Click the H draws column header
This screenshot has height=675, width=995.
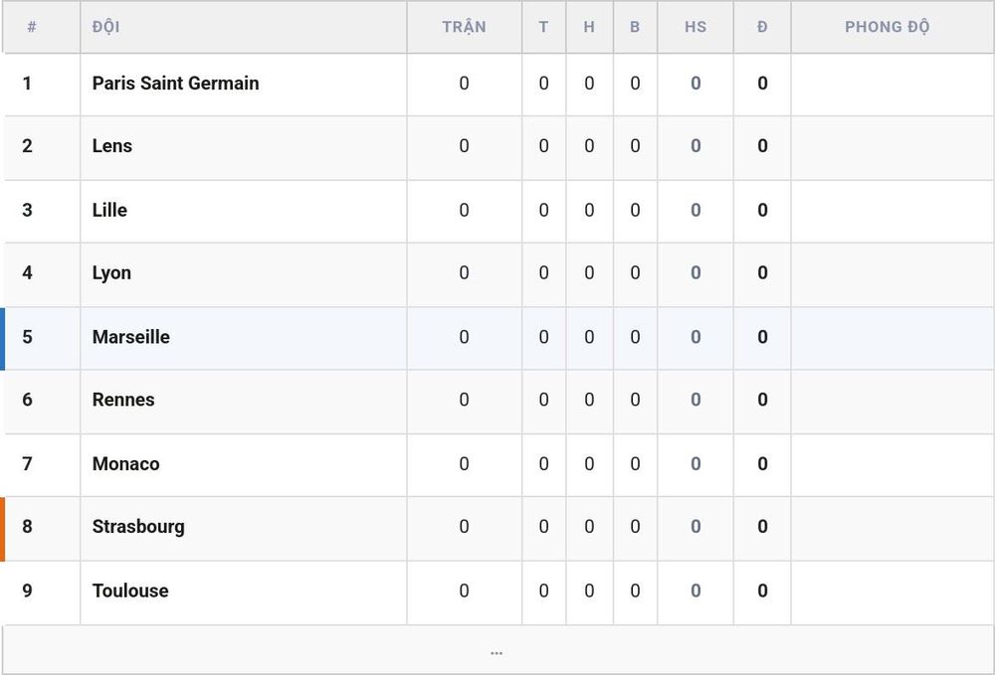(589, 27)
